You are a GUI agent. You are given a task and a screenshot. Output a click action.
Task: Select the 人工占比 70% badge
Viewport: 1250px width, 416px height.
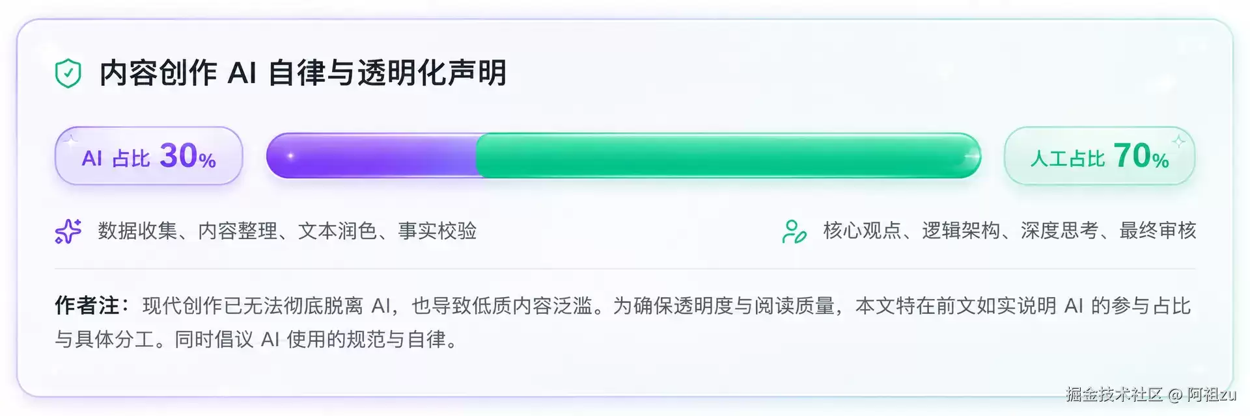tap(1100, 156)
